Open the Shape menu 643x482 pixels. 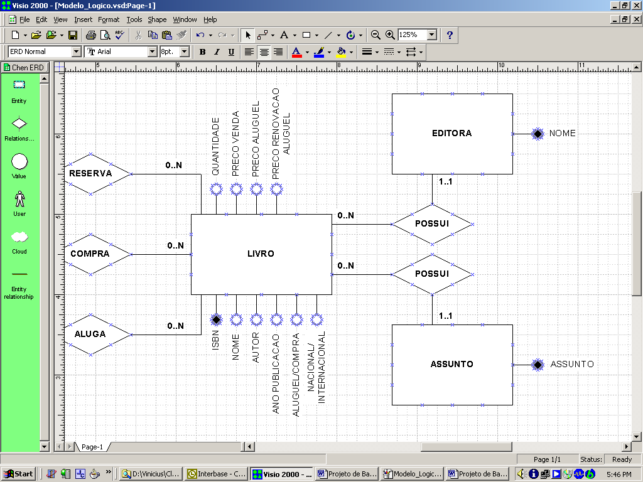point(157,19)
